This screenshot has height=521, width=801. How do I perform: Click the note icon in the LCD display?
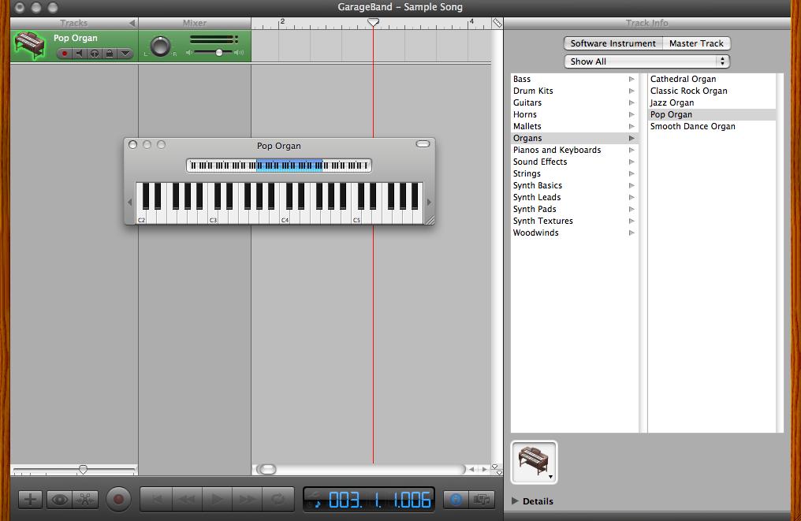click(317, 504)
